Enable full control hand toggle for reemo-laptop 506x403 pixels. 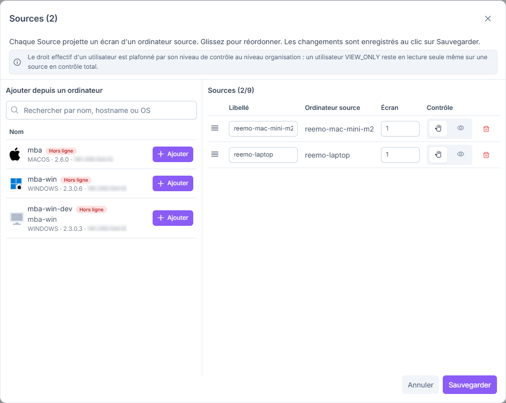(438, 155)
